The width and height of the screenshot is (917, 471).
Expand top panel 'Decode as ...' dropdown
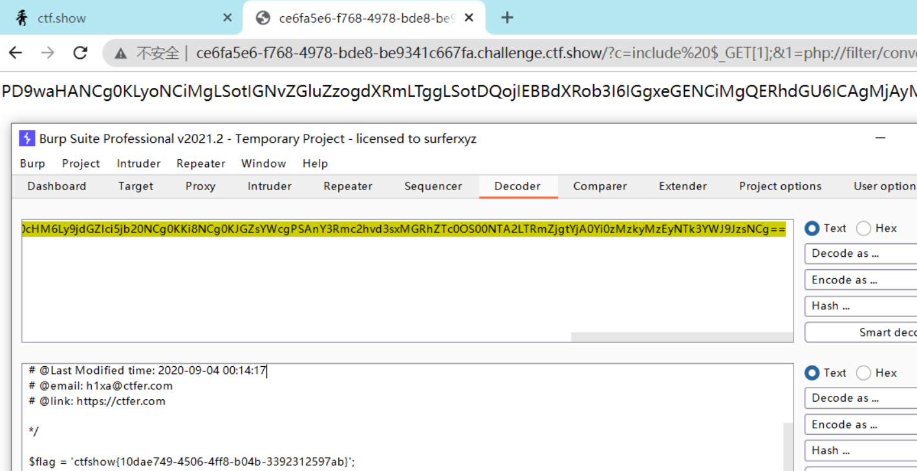click(861, 254)
